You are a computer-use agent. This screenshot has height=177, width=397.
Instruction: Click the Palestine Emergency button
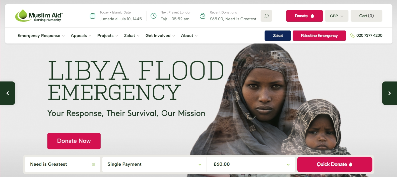pyautogui.click(x=319, y=35)
